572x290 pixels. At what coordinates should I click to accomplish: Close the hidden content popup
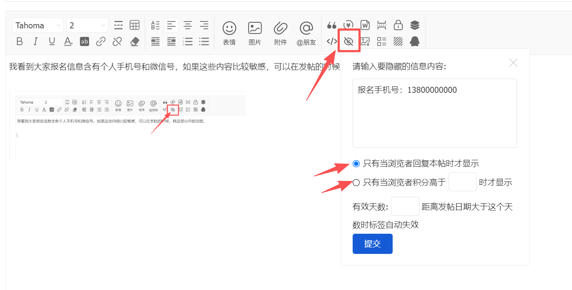coord(513,63)
